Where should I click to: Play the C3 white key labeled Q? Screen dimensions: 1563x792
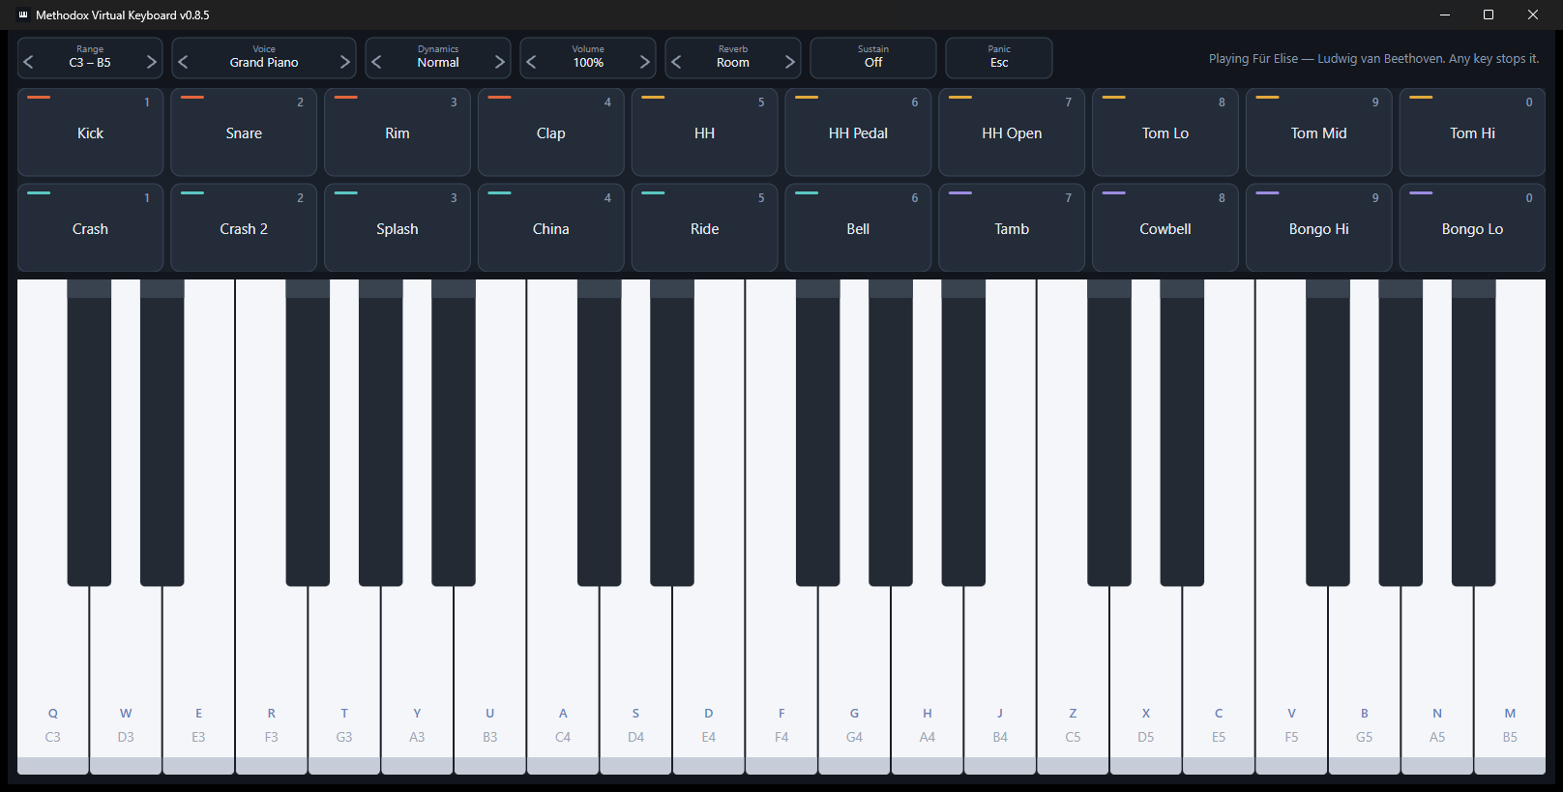point(53,677)
